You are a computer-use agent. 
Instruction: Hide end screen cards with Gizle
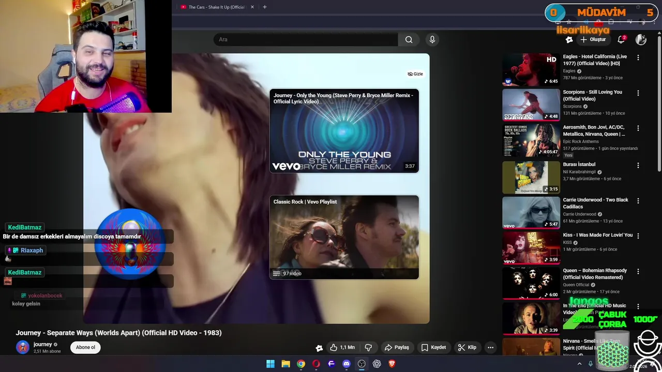[x=415, y=74]
